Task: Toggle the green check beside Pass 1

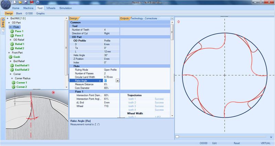Action: tap(12, 31)
